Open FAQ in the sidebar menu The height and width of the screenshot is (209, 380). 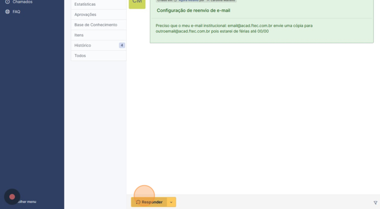16,12
